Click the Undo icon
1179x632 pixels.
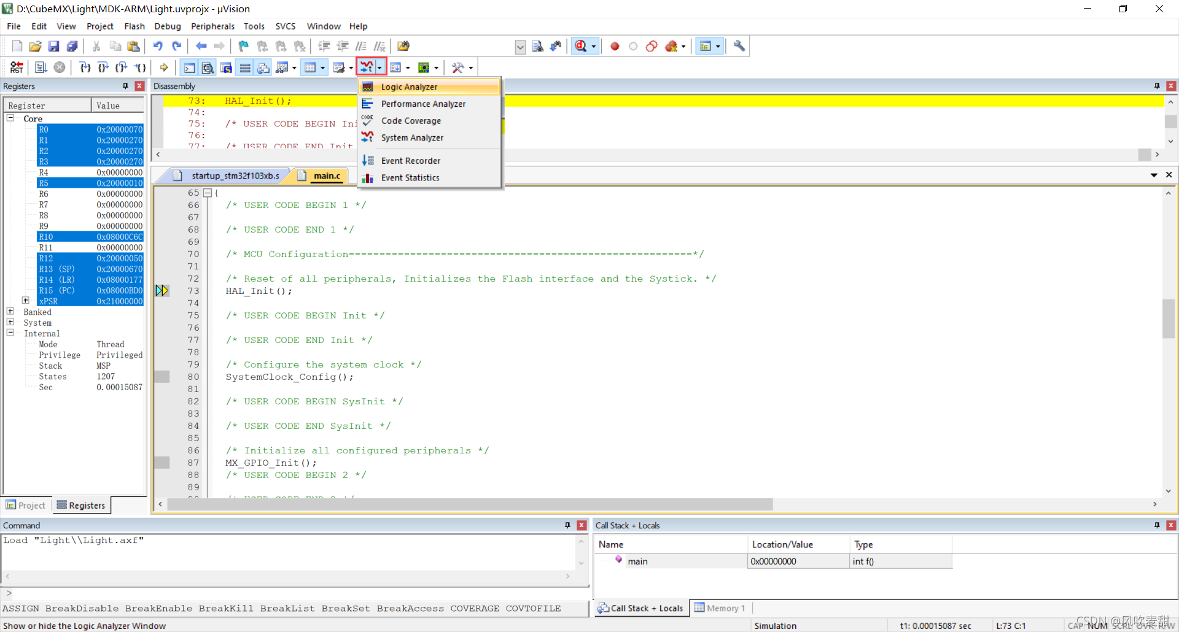point(158,46)
